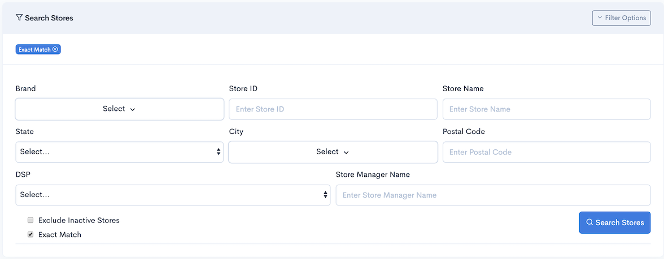This screenshot has width=664, height=259.
Task: Click the Search Stores button
Action: (x=614, y=222)
